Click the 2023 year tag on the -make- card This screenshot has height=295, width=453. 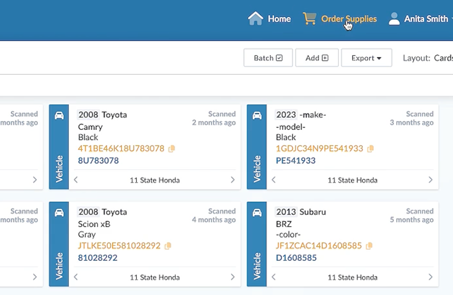point(286,115)
